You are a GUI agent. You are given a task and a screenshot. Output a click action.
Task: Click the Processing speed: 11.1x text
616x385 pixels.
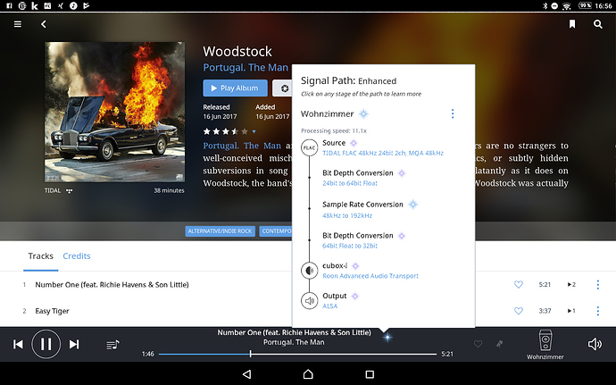(x=334, y=131)
